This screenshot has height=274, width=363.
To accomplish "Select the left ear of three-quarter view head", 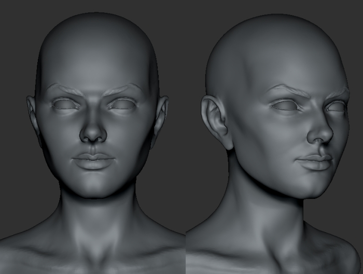I will 216,121.
